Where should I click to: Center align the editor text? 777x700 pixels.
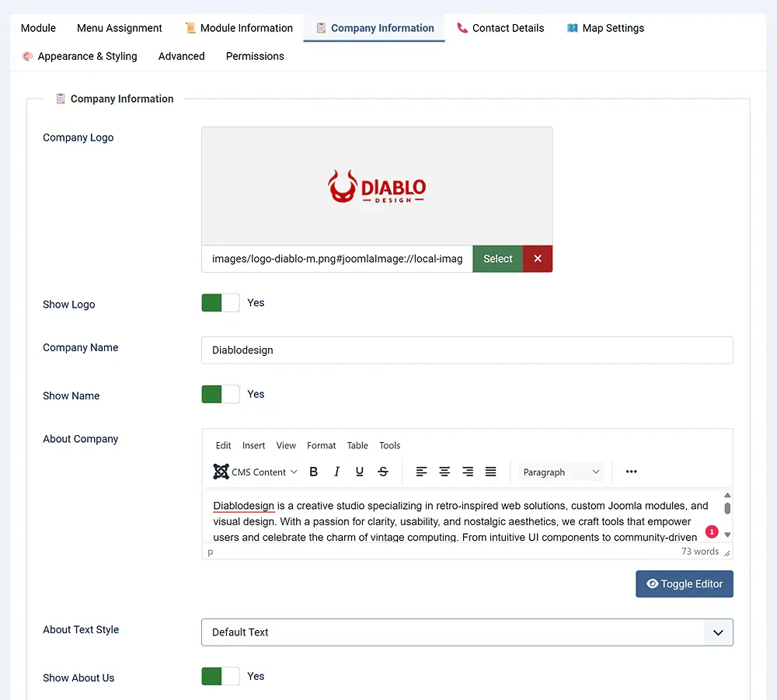(x=444, y=472)
